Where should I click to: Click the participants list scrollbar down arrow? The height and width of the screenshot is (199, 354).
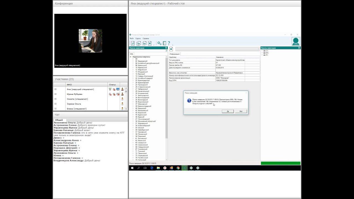click(x=126, y=109)
